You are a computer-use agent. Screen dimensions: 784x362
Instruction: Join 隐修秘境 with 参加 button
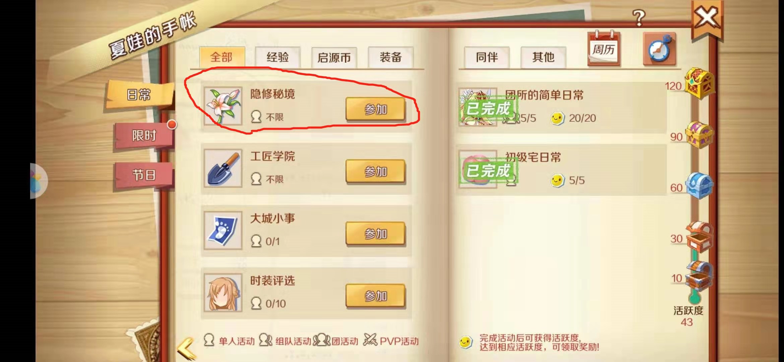376,109
